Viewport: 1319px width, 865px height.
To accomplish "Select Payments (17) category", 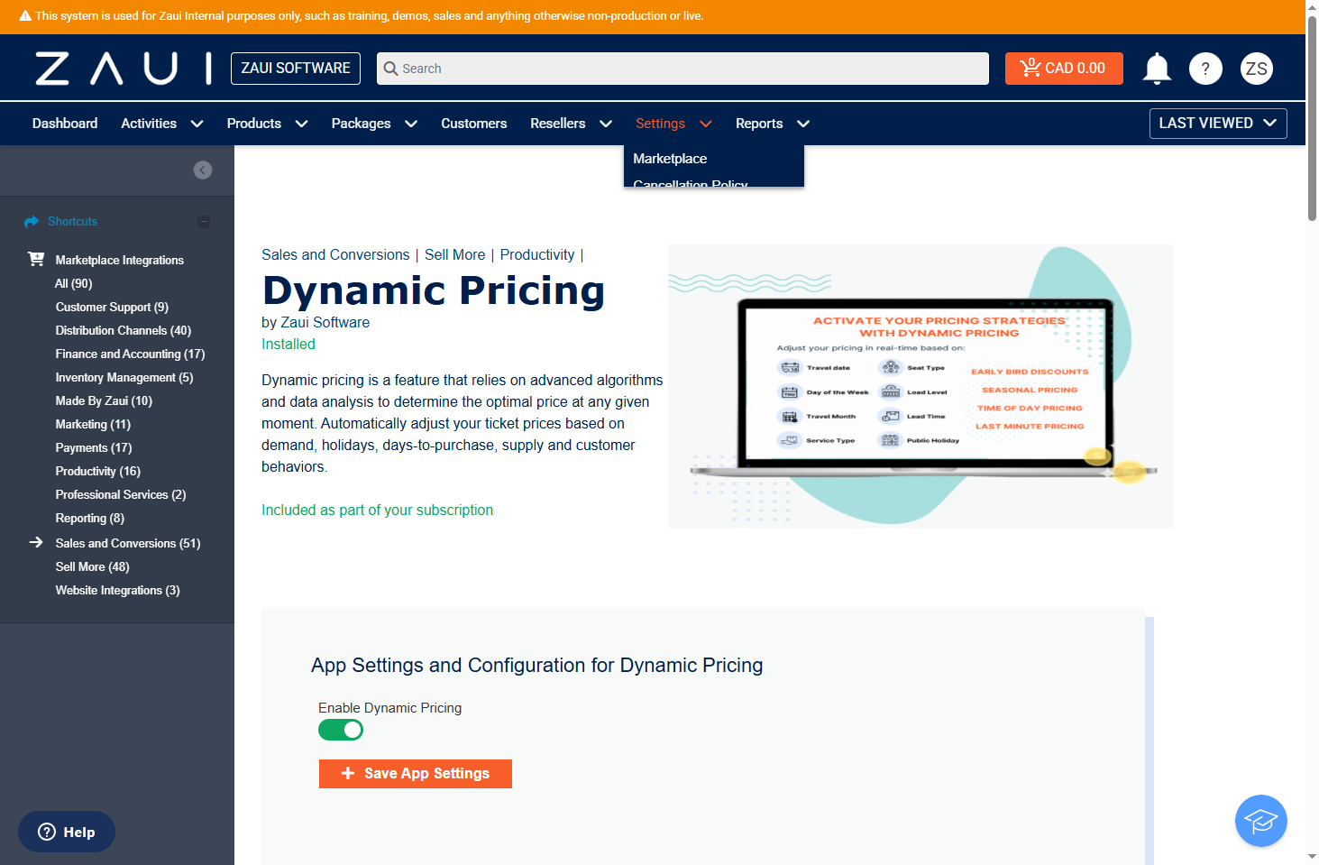I will [x=94, y=447].
